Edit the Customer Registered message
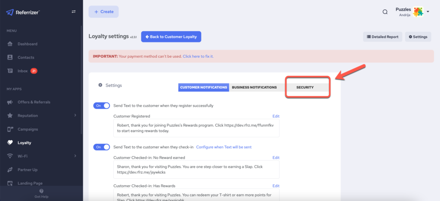440x201 pixels. click(x=276, y=116)
